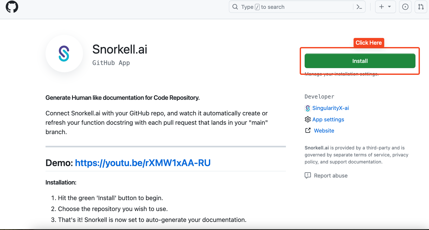
Task: Click the 'Connect Snorkell.ai with your GitHub repo' paragraph
Action: tap(157, 123)
